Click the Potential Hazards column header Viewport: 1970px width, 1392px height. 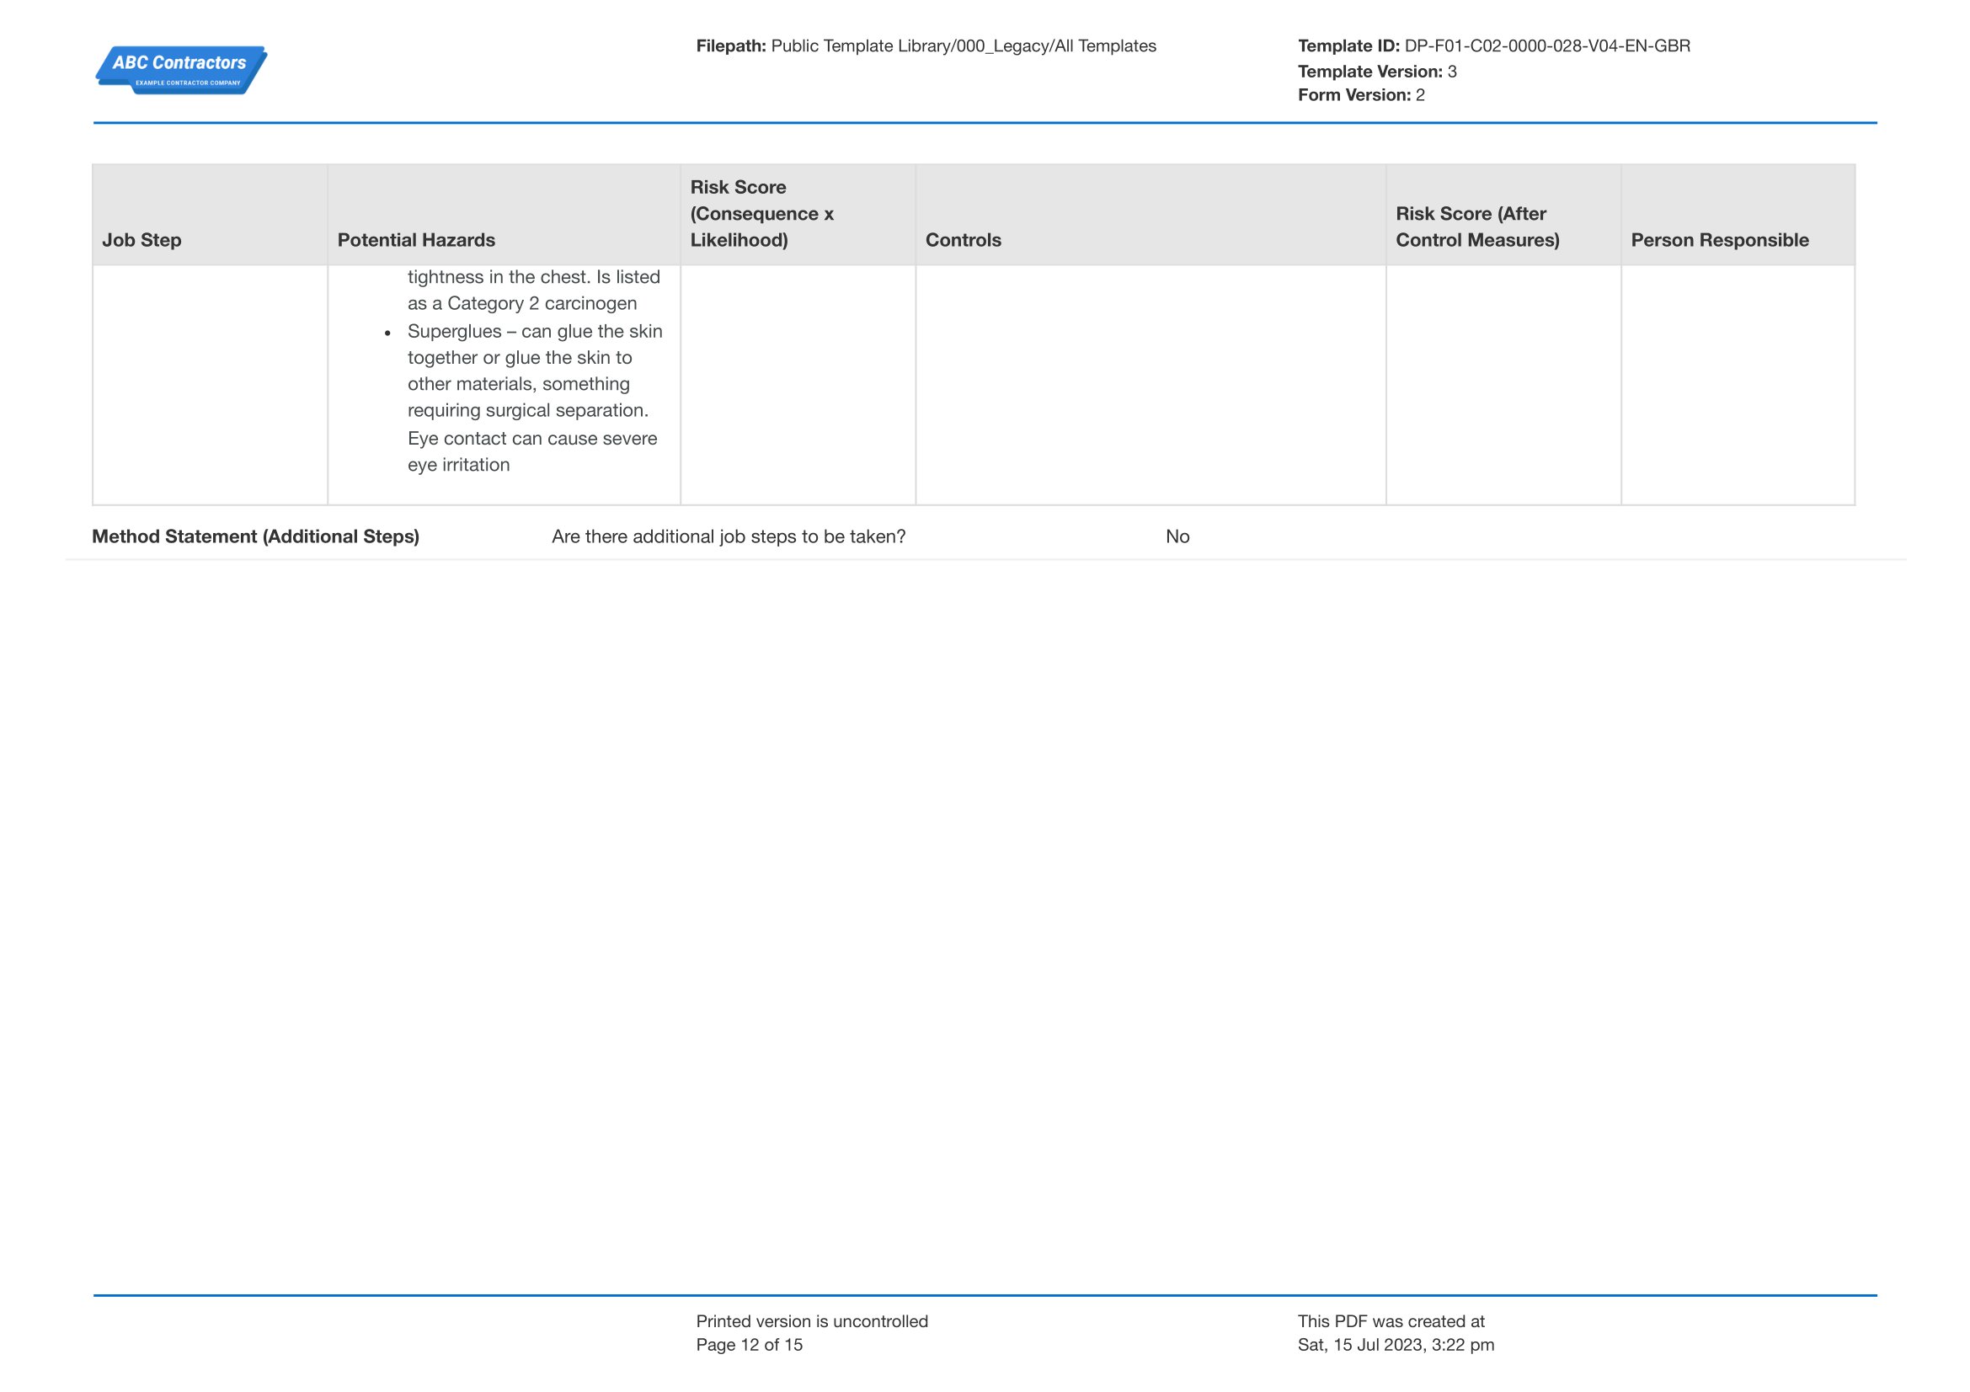click(416, 240)
